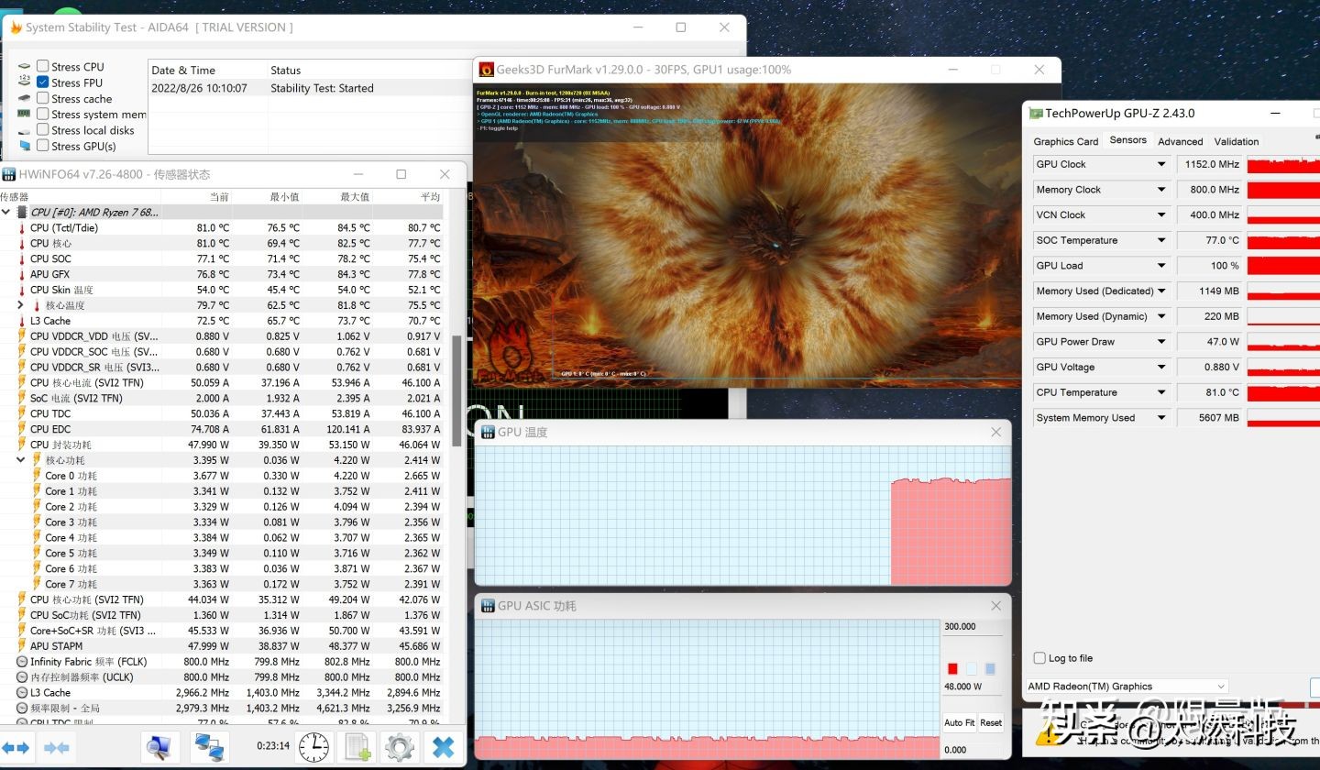Click the HWiNFO network computers icon

[x=209, y=747]
